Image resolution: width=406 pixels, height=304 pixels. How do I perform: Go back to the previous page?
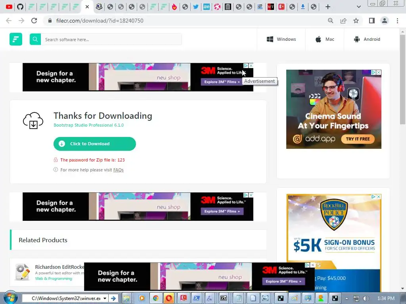click(x=9, y=21)
